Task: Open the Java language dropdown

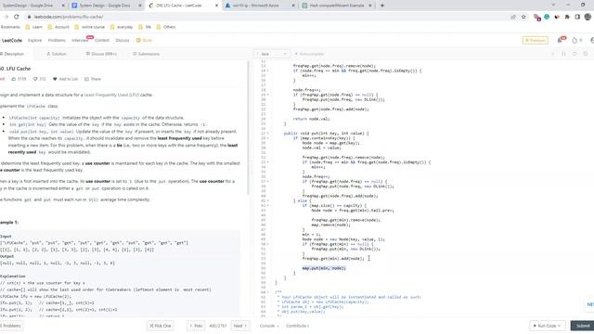Action: (272, 54)
